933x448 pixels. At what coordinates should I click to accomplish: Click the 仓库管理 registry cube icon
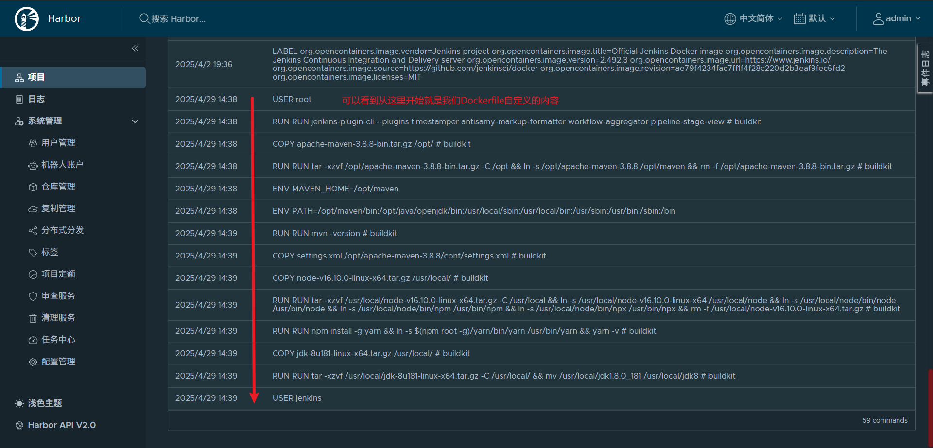click(x=33, y=187)
